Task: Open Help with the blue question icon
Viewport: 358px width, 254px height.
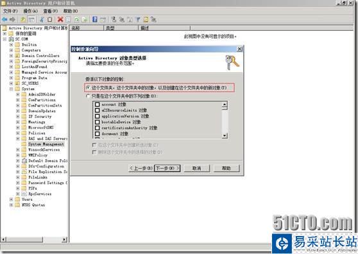Action: coord(95,20)
